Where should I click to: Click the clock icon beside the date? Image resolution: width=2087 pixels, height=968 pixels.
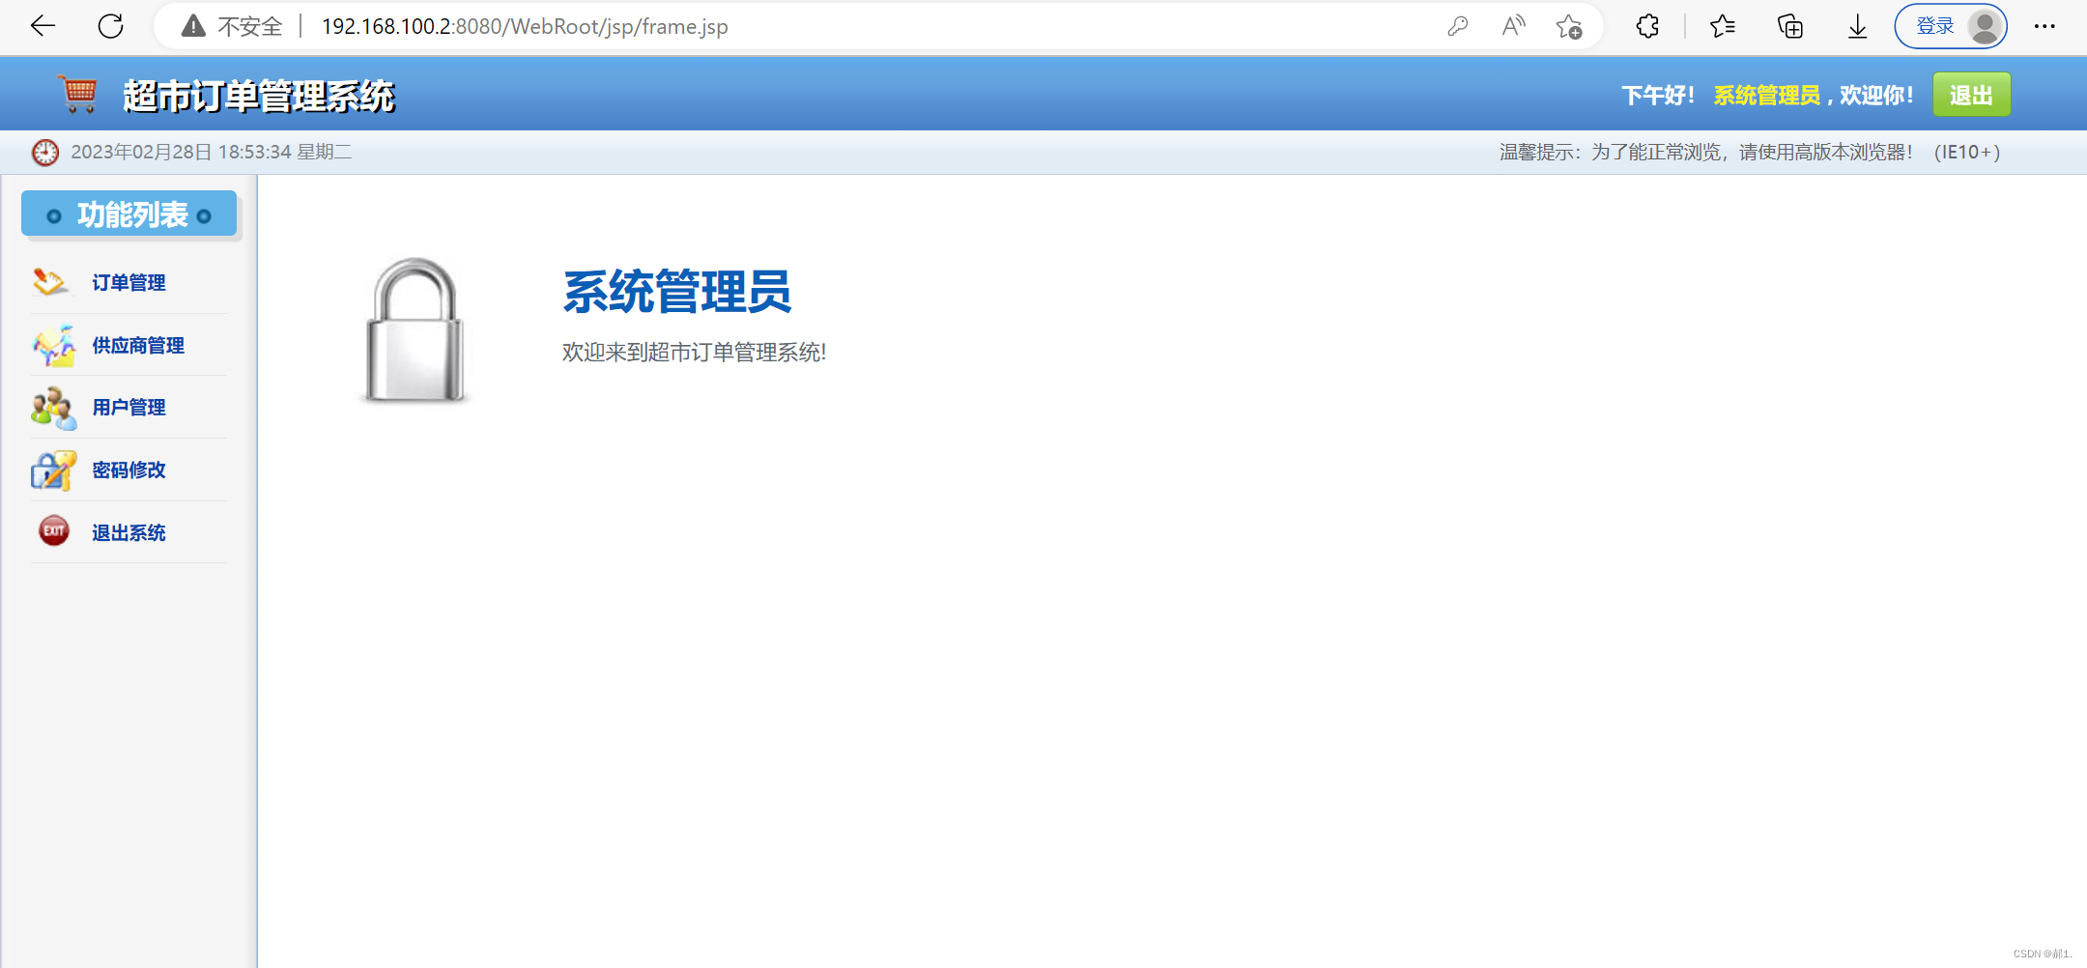[x=44, y=152]
